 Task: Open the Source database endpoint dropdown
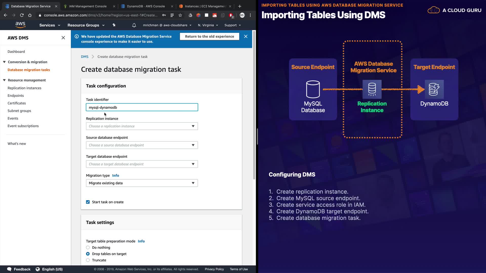(x=142, y=145)
